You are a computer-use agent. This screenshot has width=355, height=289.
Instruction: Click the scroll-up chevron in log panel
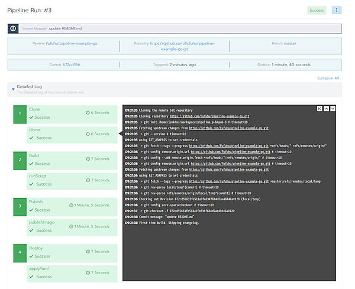327,109
